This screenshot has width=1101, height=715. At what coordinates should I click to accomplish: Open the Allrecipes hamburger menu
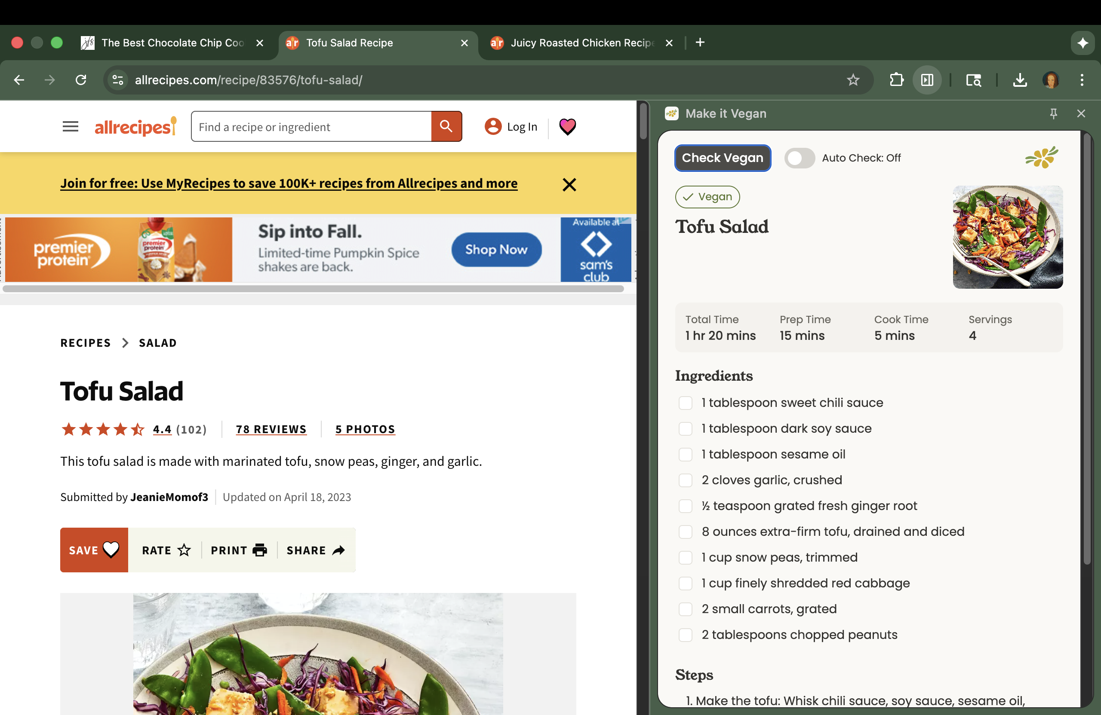[x=70, y=126]
